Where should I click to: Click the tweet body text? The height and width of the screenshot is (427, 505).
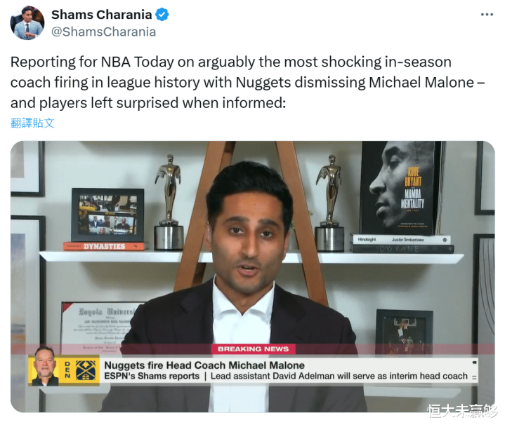point(247,82)
